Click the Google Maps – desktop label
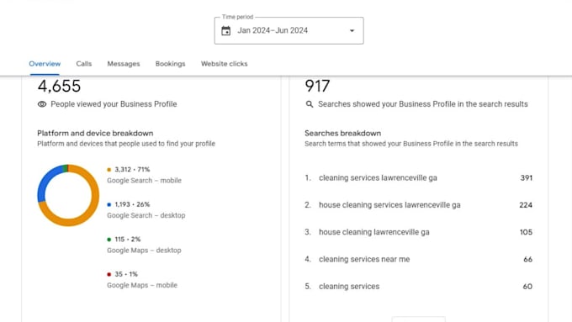The image size is (572, 322). (144, 251)
